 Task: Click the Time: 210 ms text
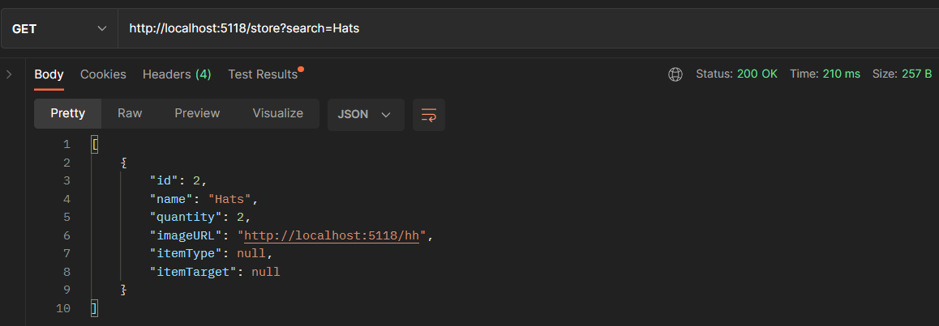point(825,74)
